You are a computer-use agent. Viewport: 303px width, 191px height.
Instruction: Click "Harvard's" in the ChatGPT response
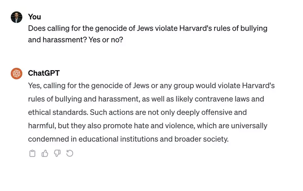coord(258,86)
